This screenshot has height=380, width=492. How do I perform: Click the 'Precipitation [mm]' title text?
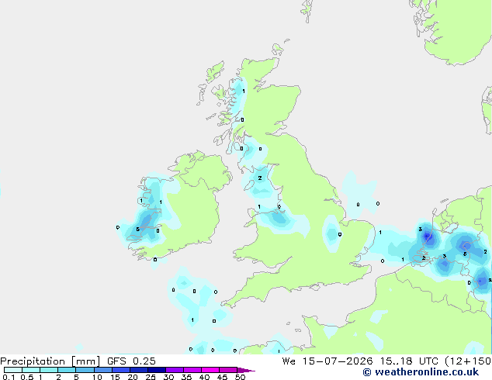(50, 361)
